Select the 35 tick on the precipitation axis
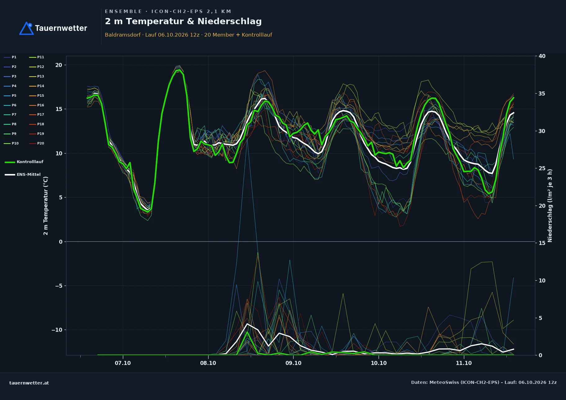 pyautogui.click(x=542, y=94)
